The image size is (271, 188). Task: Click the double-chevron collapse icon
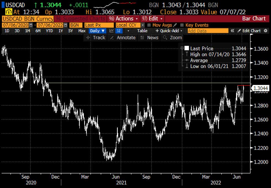233,31
